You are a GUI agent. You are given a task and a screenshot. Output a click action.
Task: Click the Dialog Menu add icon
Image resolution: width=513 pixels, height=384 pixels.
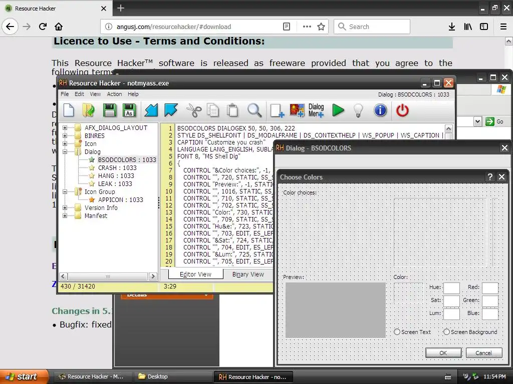pyautogui.click(x=316, y=110)
